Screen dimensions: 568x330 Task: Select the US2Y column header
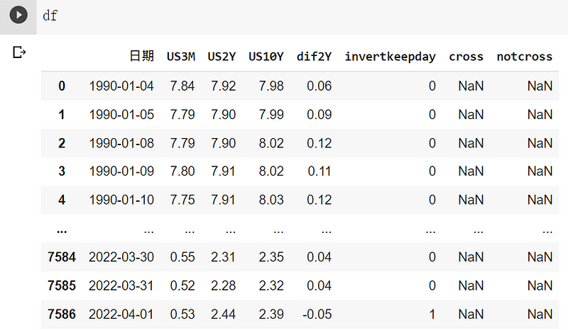pyautogui.click(x=222, y=57)
